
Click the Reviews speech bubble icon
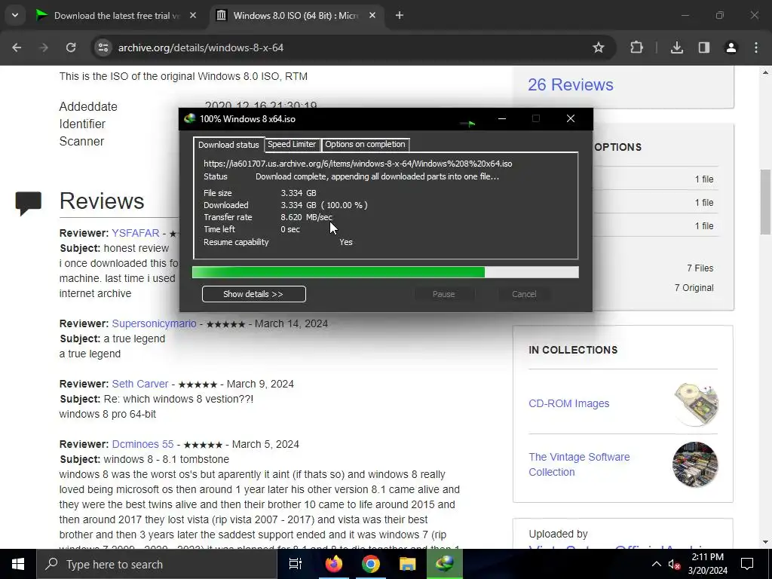pyautogui.click(x=28, y=203)
